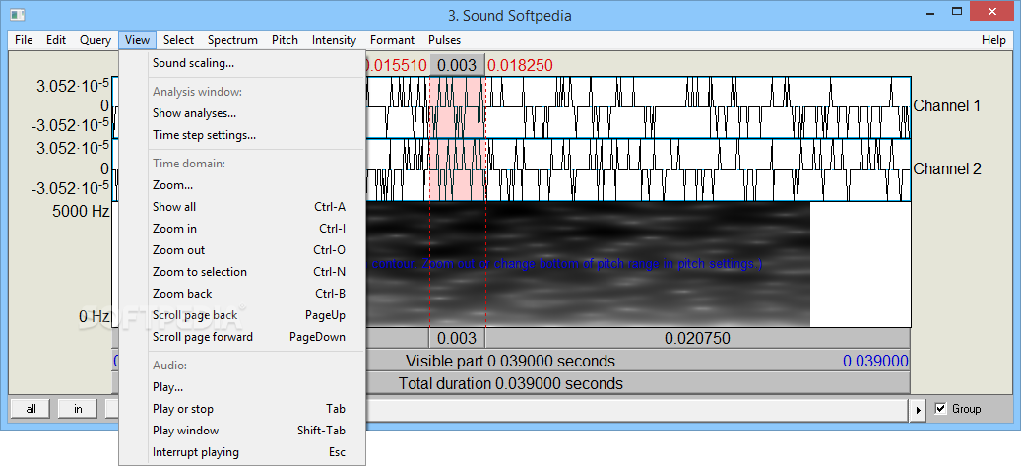This screenshot has height=466, width=1021.
Task: Open the File menu
Action: pyautogui.click(x=24, y=40)
